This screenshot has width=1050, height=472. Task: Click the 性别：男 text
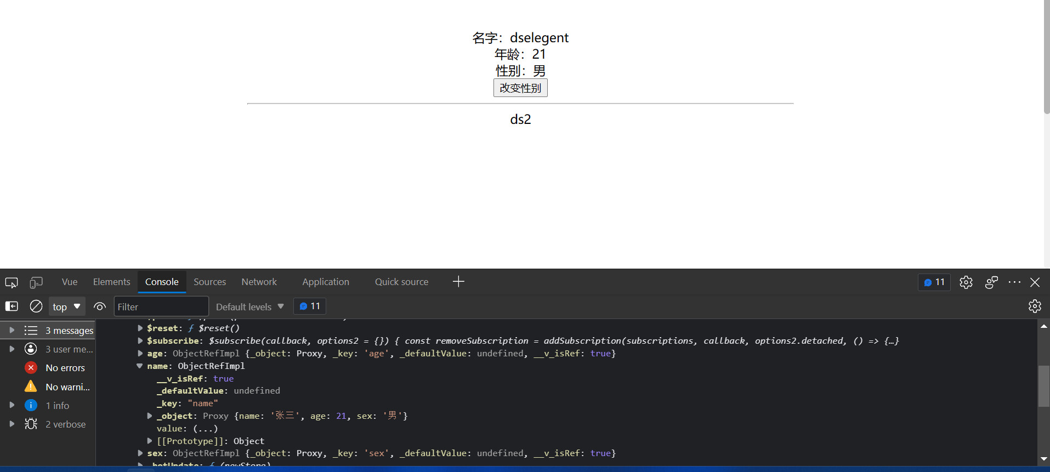520,71
